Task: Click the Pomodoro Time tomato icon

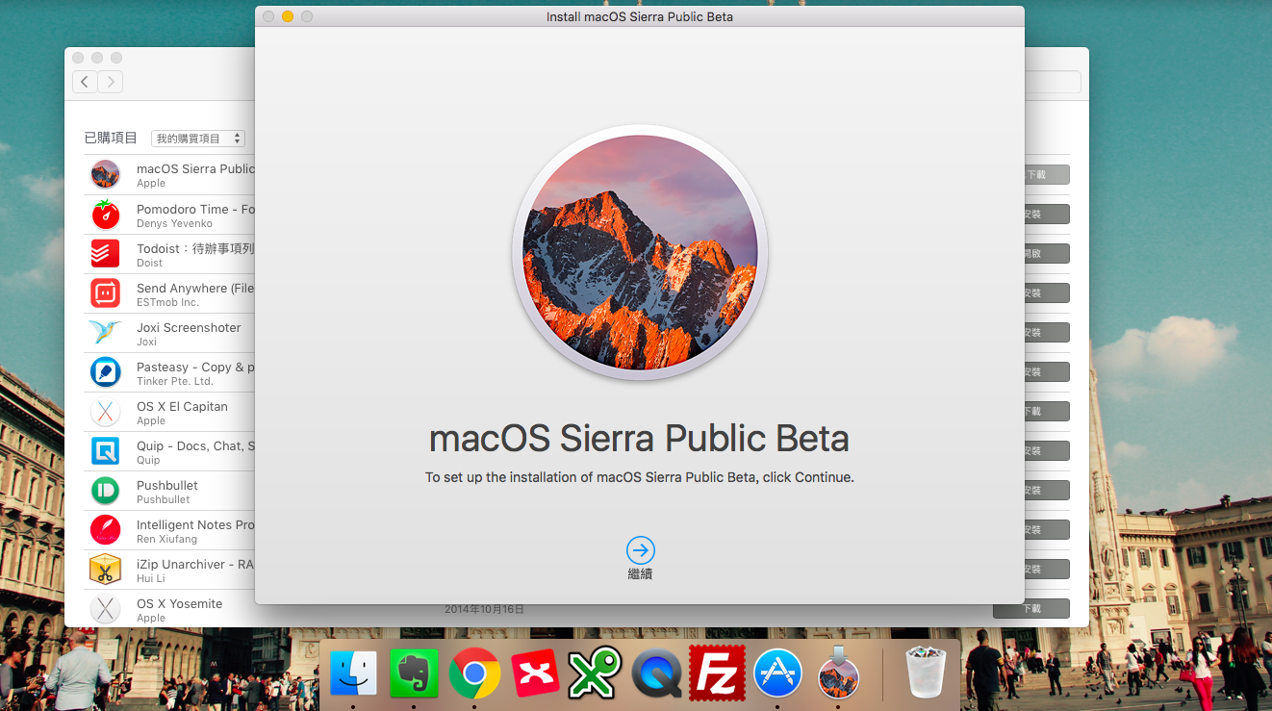Action: 105,214
